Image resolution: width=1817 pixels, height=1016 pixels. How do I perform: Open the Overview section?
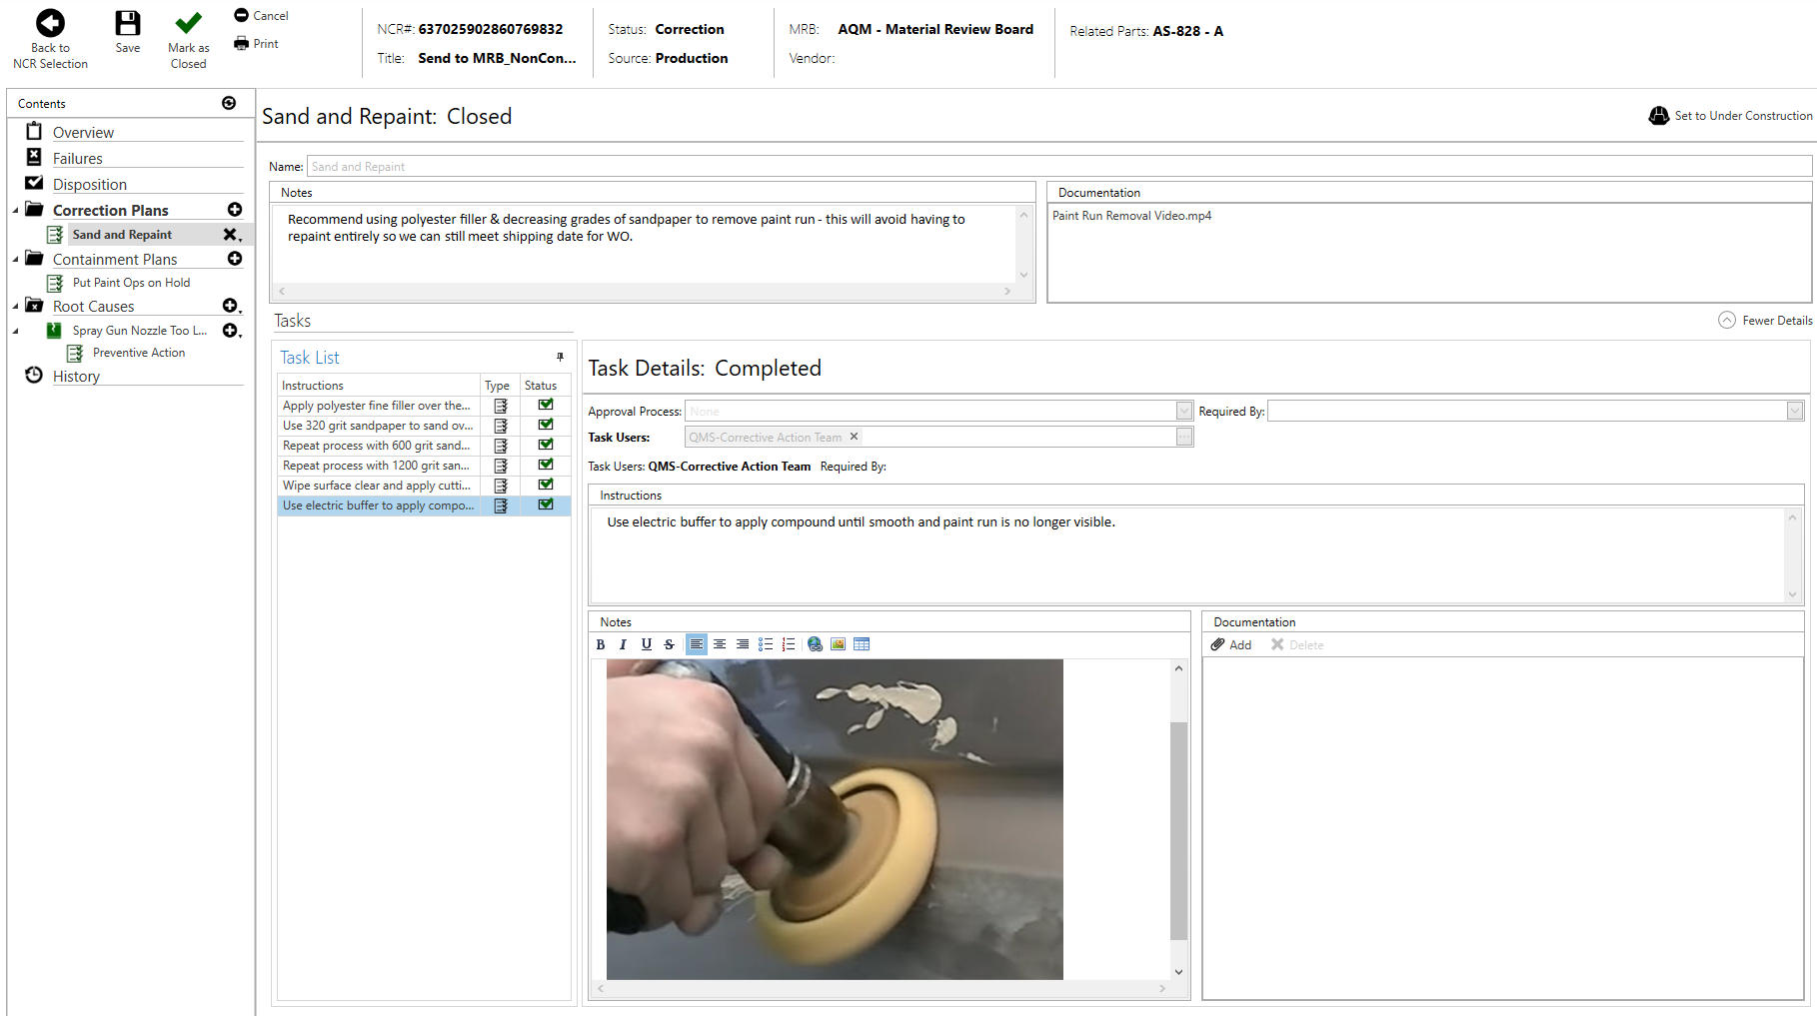[83, 132]
